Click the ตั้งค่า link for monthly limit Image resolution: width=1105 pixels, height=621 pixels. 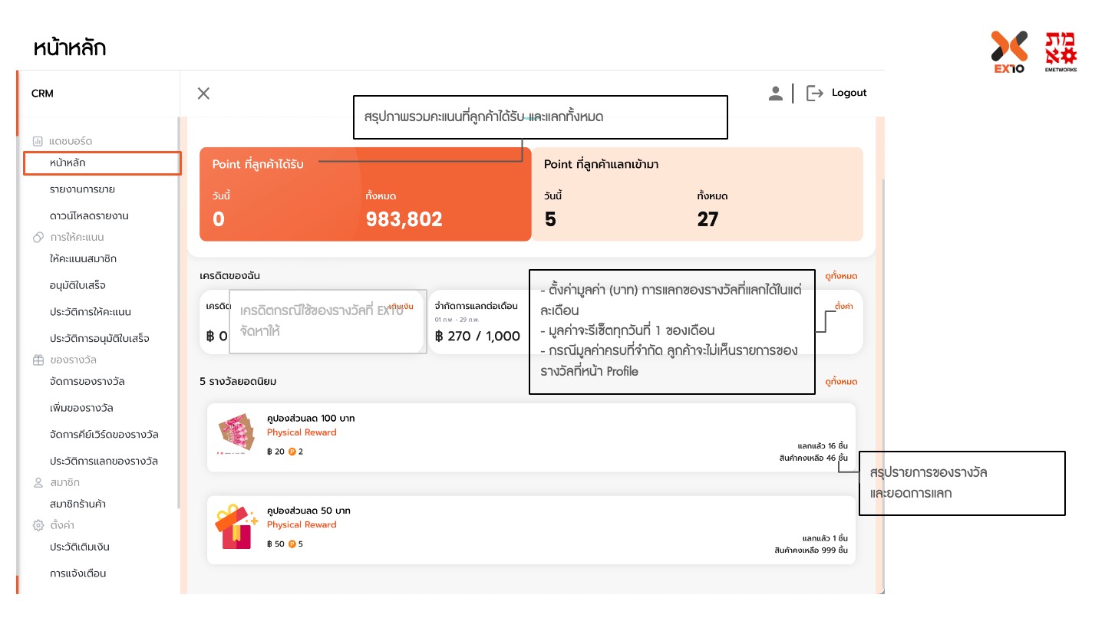click(843, 306)
